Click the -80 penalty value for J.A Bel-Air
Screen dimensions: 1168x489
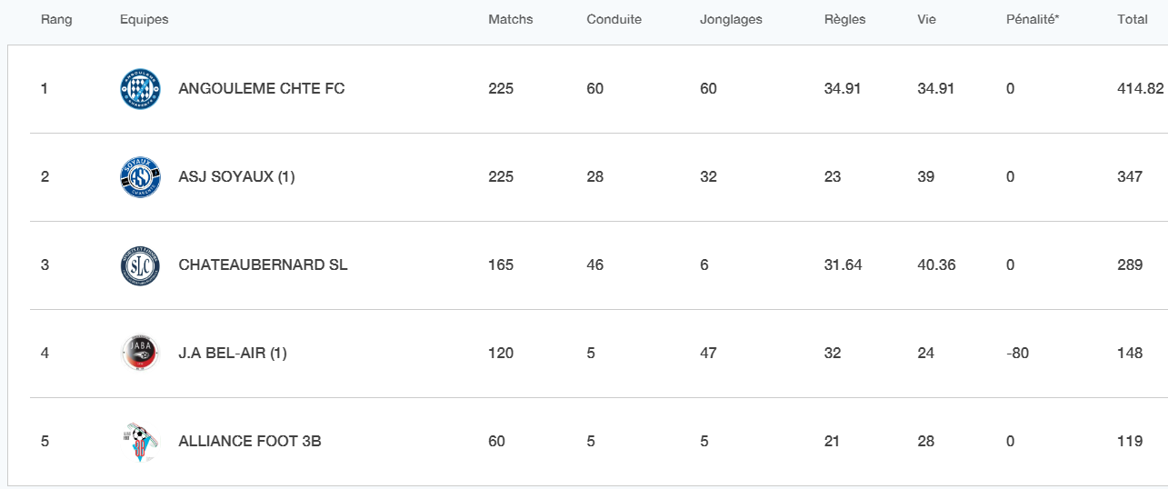point(1018,354)
